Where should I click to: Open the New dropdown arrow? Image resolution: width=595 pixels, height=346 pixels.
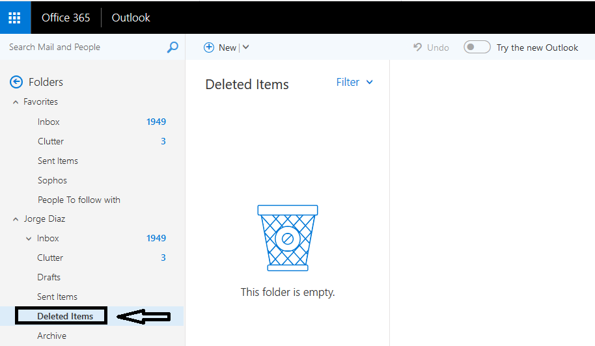pos(246,47)
